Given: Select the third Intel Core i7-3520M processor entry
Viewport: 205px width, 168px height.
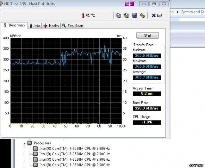Looking at the screenshot, I should point(75,159).
